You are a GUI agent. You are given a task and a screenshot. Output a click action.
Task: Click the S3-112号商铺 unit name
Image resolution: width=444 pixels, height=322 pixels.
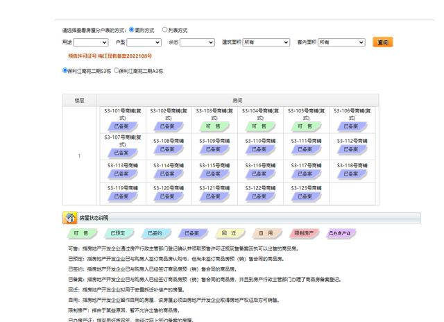[352, 141]
